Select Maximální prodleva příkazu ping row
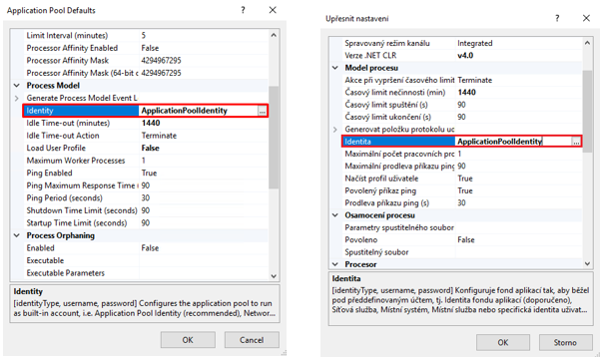 [x=462, y=166]
